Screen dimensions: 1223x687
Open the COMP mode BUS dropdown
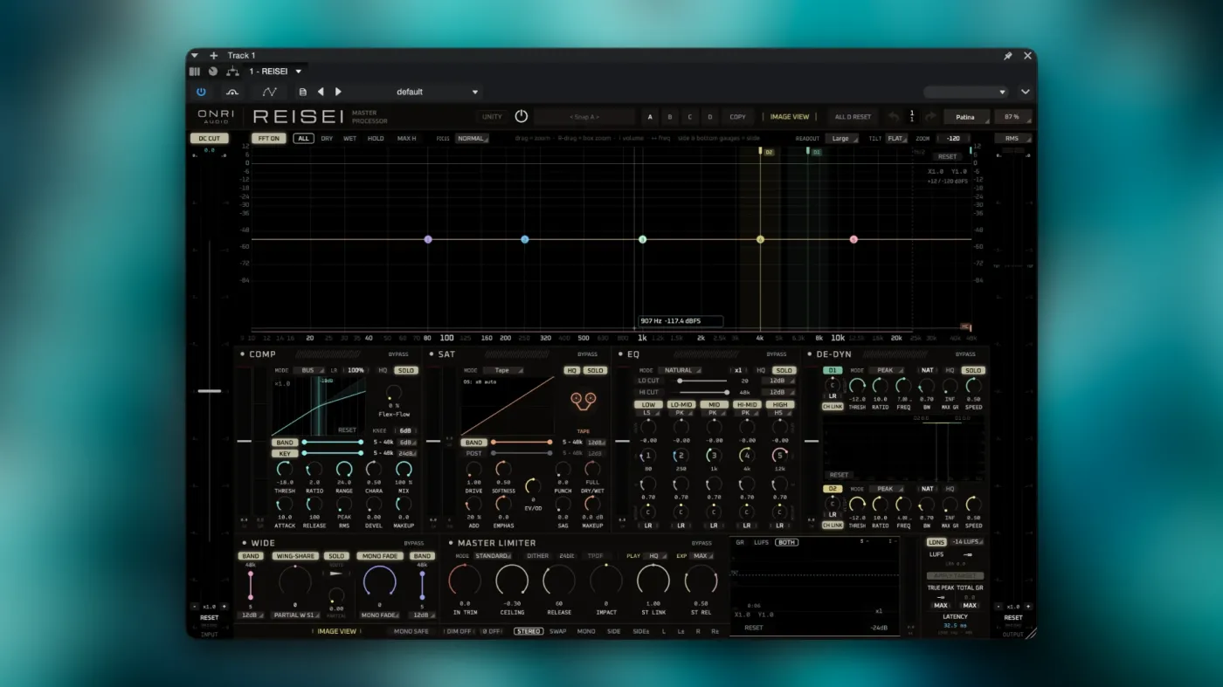pyautogui.click(x=308, y=370)
